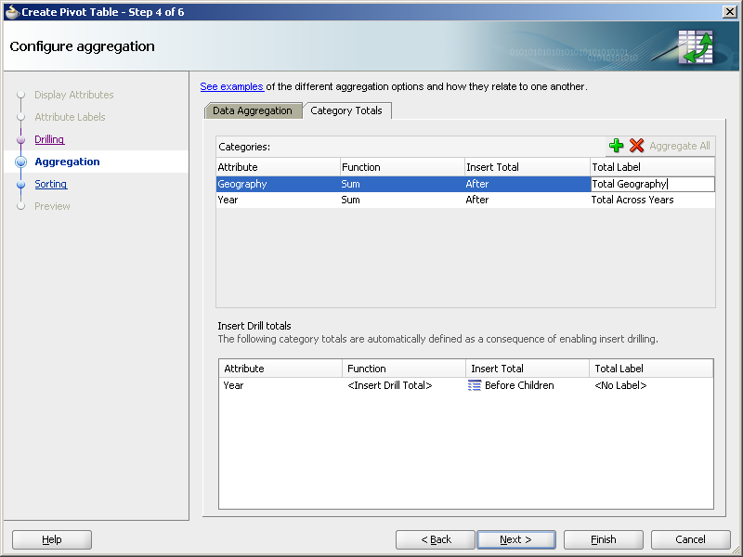Click the Help button
The height and width of the screenshot is (557, 743).
51,539
